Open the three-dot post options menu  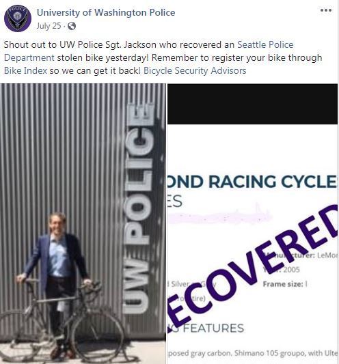[326, 10]
